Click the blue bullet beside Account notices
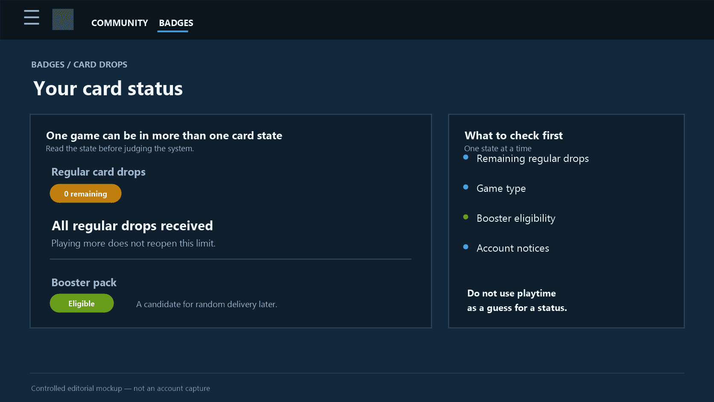Viewport: 714px width, 402px height. [466, 247]
